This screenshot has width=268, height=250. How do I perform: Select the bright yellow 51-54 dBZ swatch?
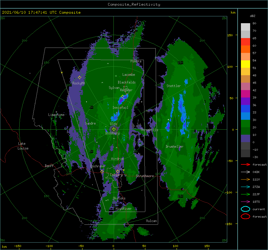[x=245, y=64]
